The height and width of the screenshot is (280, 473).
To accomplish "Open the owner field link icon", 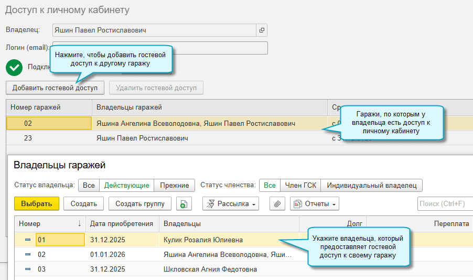I will [262, 30].
